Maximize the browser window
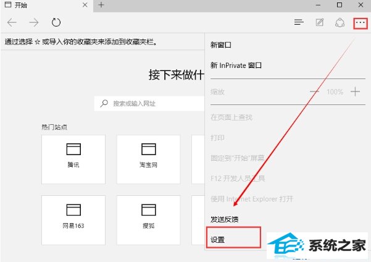Image resolution: width=371 pixels, height=262 pixels. click(340, 5)
